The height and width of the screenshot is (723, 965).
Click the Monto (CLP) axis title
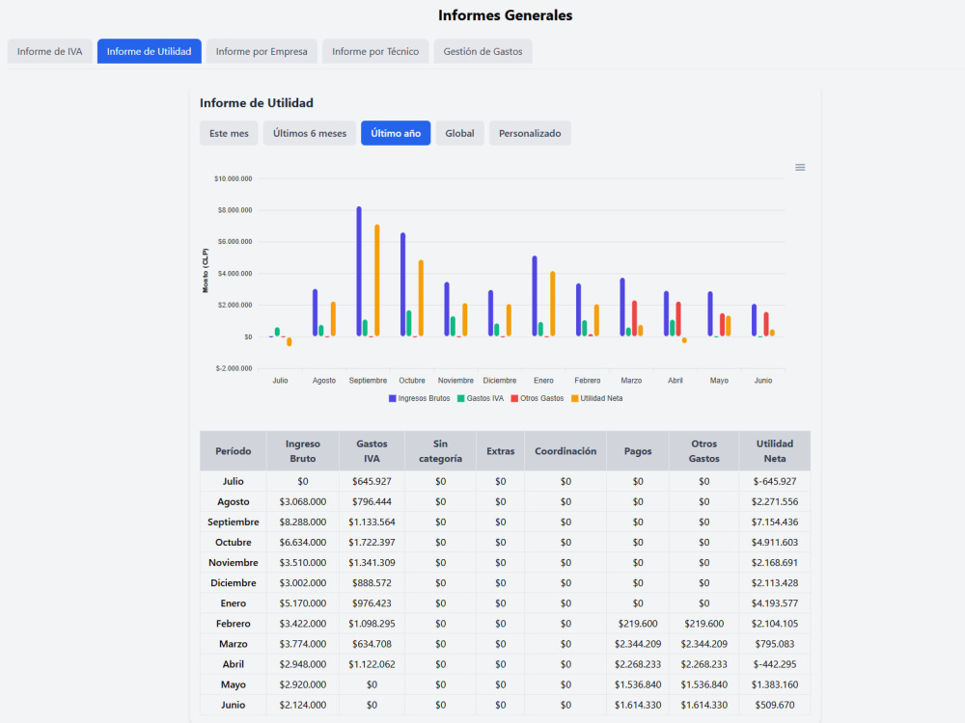tap(206, 271)
